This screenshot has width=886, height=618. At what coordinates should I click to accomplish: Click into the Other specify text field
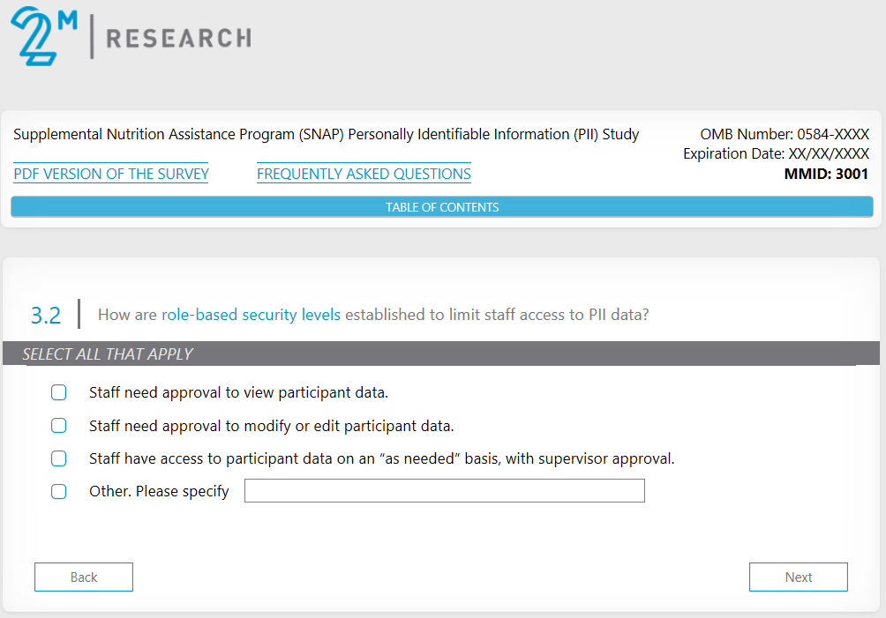444,491
